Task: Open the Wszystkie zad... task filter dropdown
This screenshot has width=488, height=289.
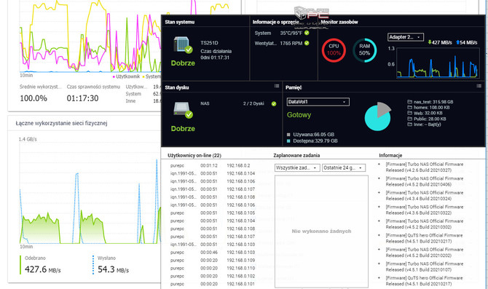Action: coord(297,167)
